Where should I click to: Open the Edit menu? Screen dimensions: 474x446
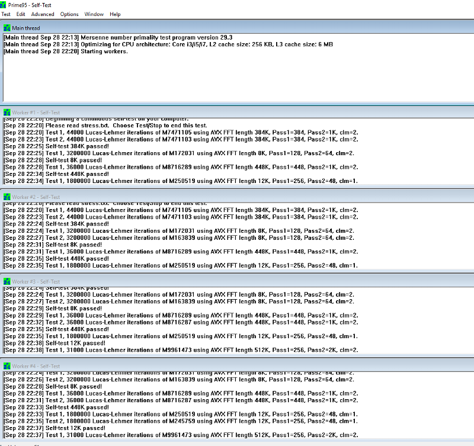tap(21, 14)
